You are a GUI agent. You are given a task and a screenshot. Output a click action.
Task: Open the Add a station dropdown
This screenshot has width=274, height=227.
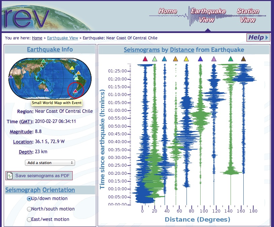[x=50, y=163]
